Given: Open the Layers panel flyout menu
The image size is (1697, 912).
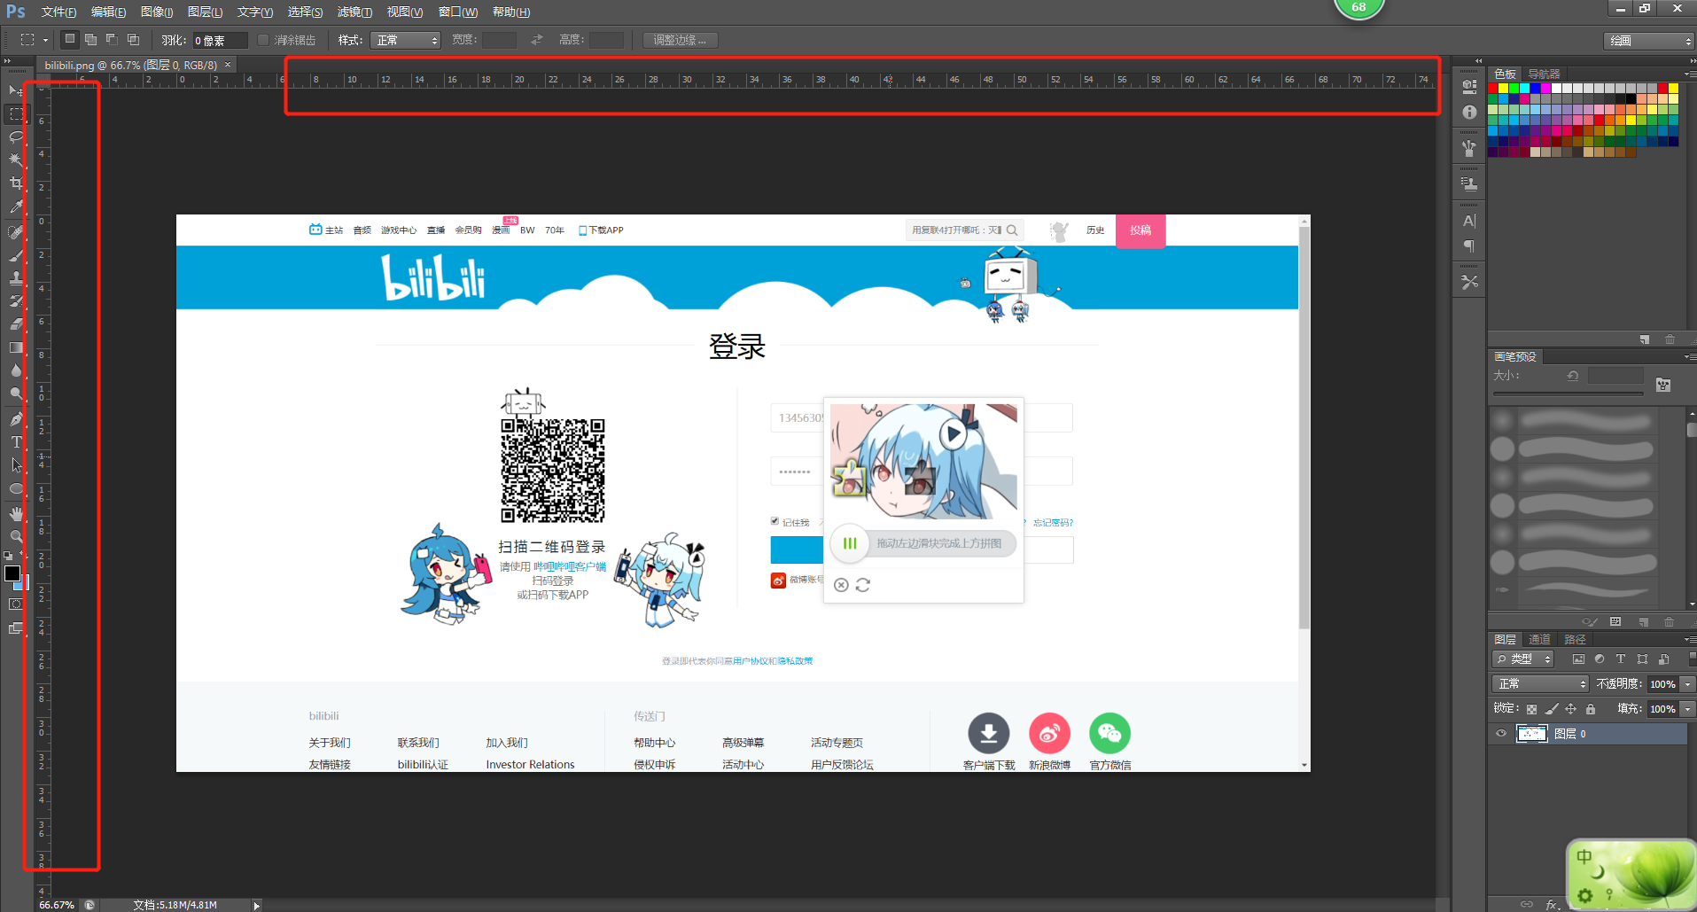Looking at the screenshot, I should [1690, 639].
